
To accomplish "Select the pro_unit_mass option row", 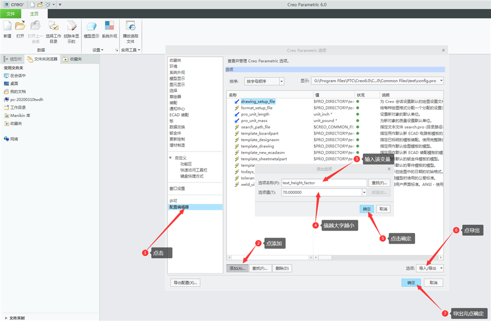I will pyautogui.click(x=334, y=120).
